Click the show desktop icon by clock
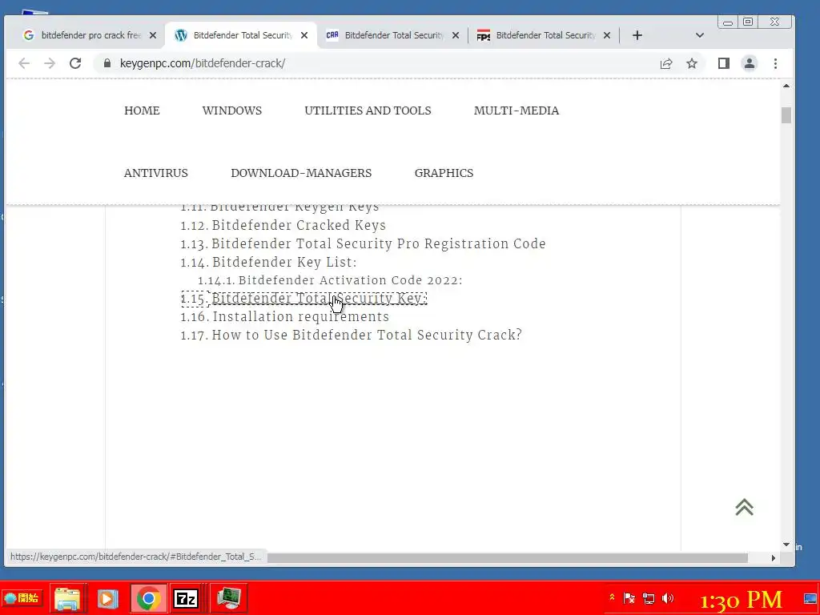 pyautogui.click(x=810, y=598)
